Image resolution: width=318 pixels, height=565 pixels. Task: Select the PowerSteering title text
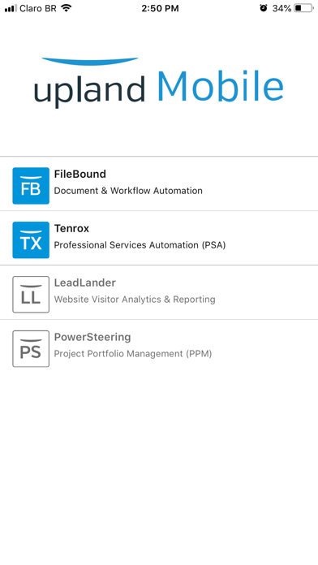tap(92, 337)
